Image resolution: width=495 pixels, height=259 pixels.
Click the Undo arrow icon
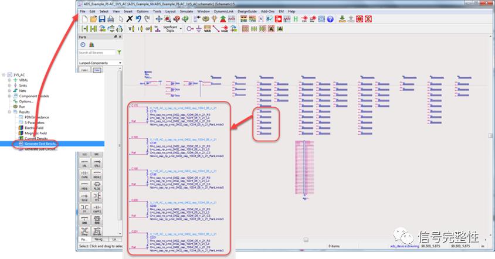(x=138, y=19)
